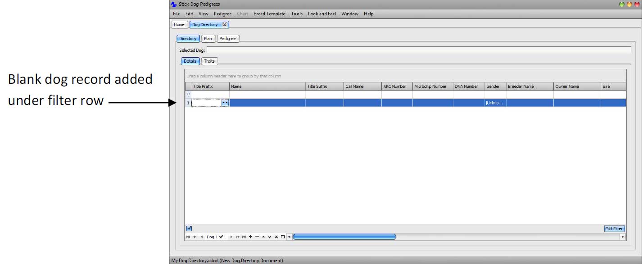Screen dimensions: 643x264
Task: Click the filter row funnel icon
Action: click(188, 95)
